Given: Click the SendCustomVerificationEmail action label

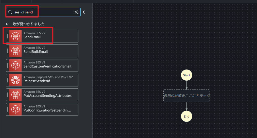Looking at the screenshot, I should (x=47, y=66).
